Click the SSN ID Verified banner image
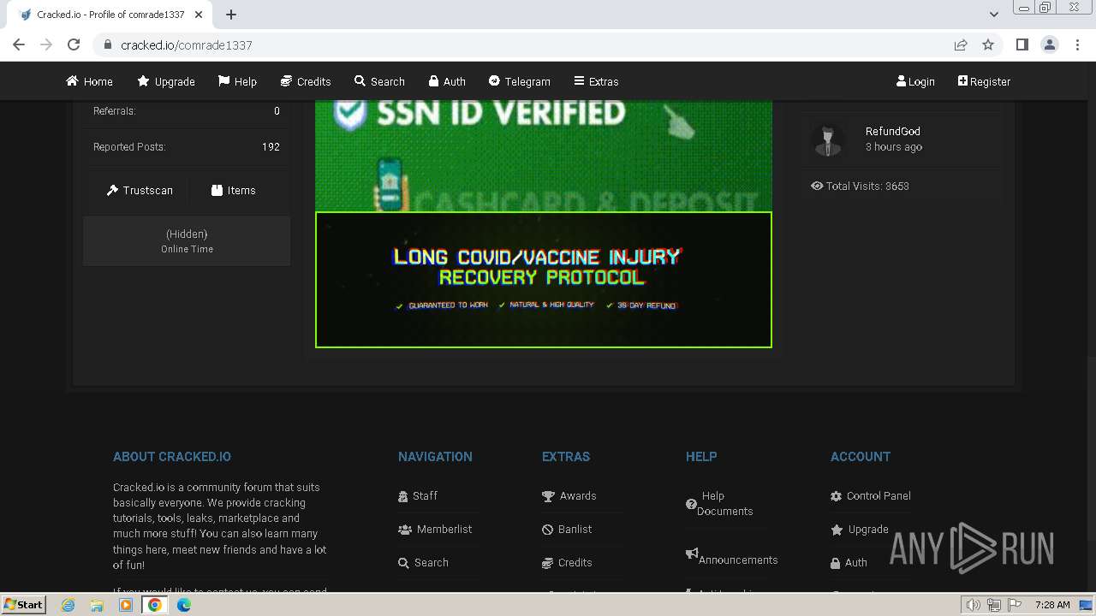The image size is (1096, 616). [544, 156]
